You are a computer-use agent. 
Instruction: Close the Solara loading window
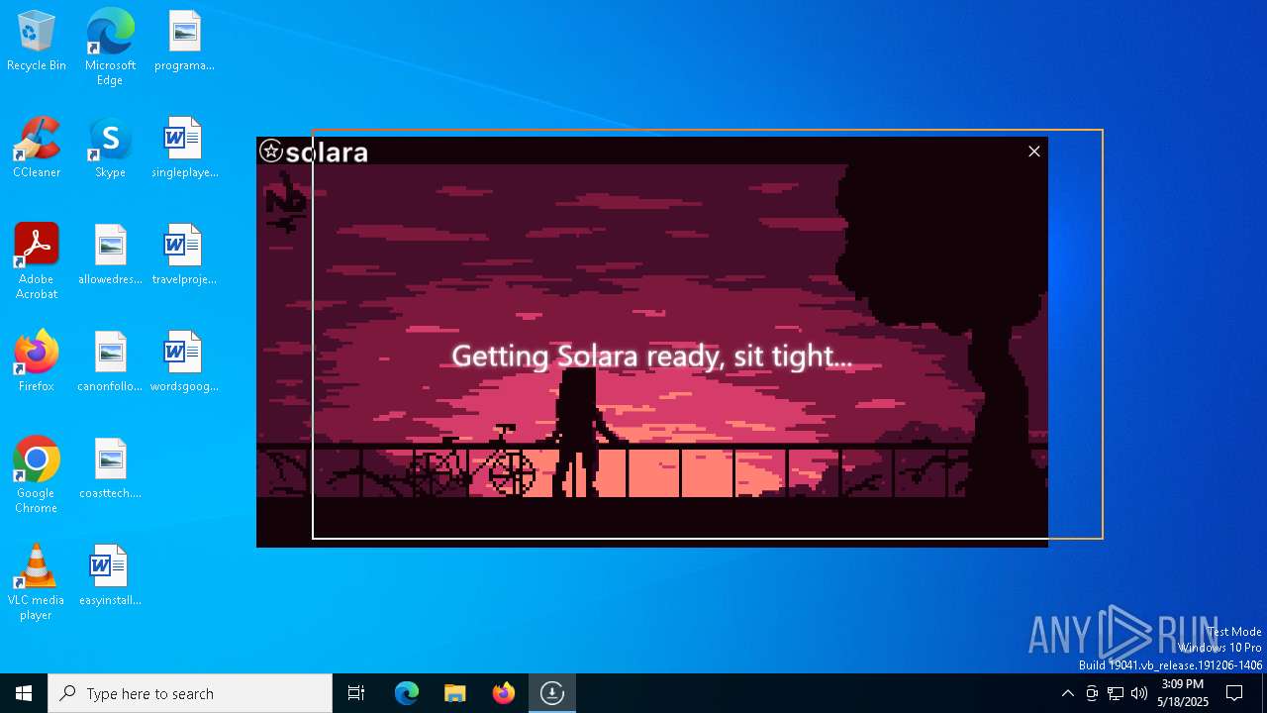click(1034, 152)
